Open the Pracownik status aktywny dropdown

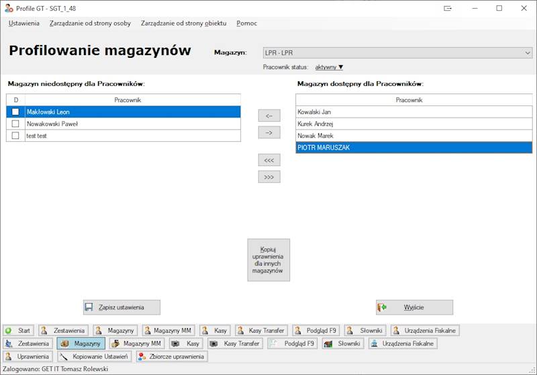(329, 67)
